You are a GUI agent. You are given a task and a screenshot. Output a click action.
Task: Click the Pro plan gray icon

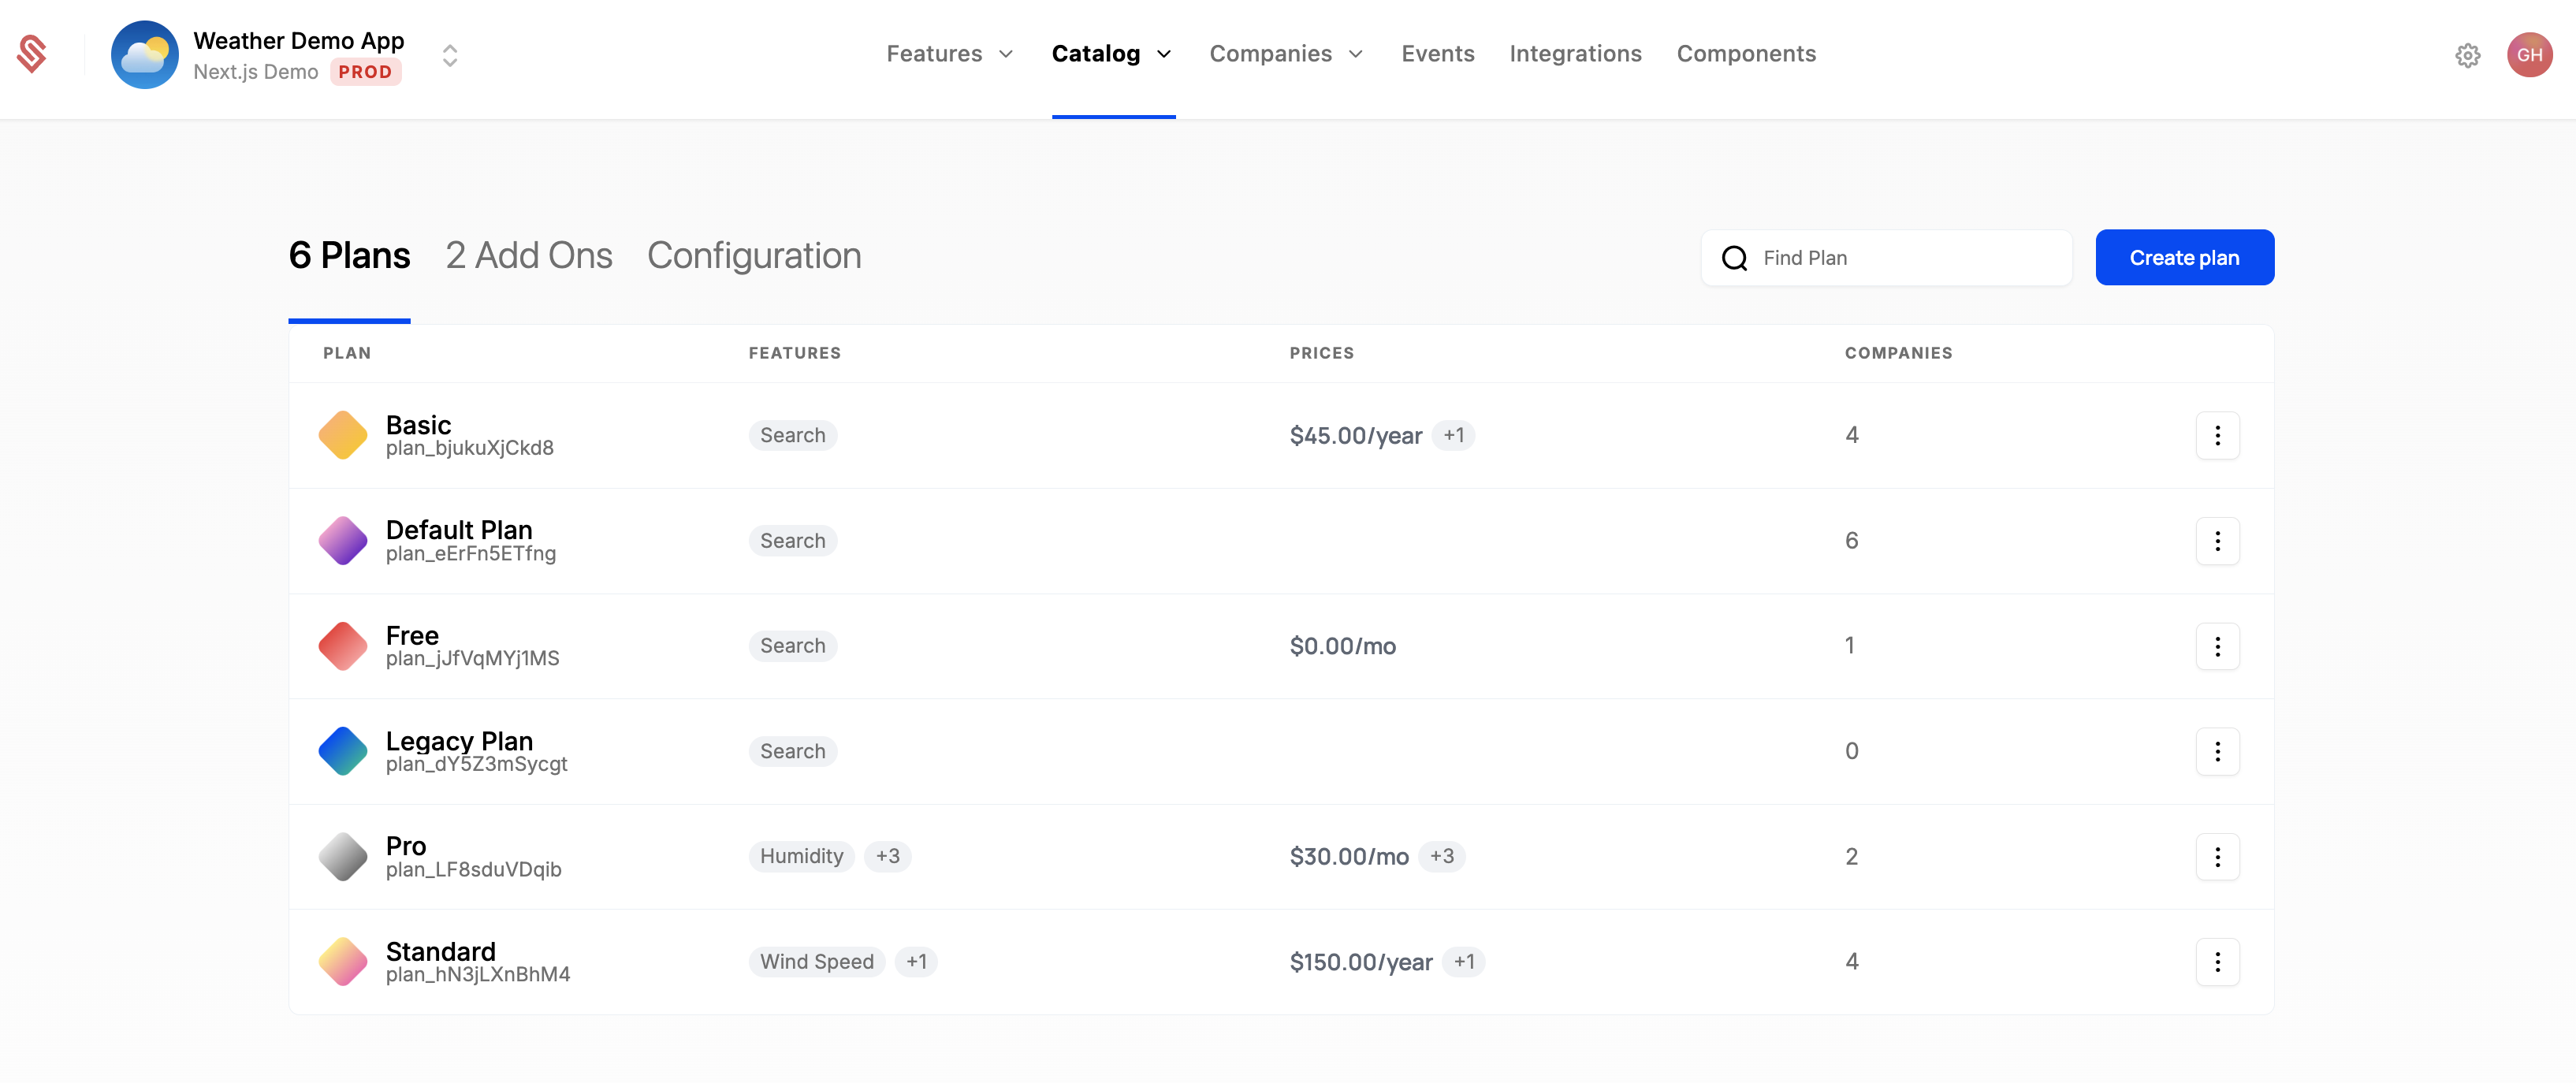[x=342, y=856]
